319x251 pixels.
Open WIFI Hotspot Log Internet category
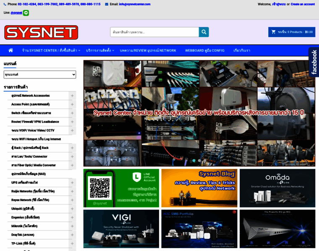(x=36, y=139)
